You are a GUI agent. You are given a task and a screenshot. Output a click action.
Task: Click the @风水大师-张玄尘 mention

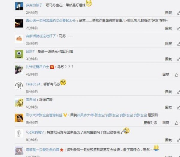click(x=91, y=115)
